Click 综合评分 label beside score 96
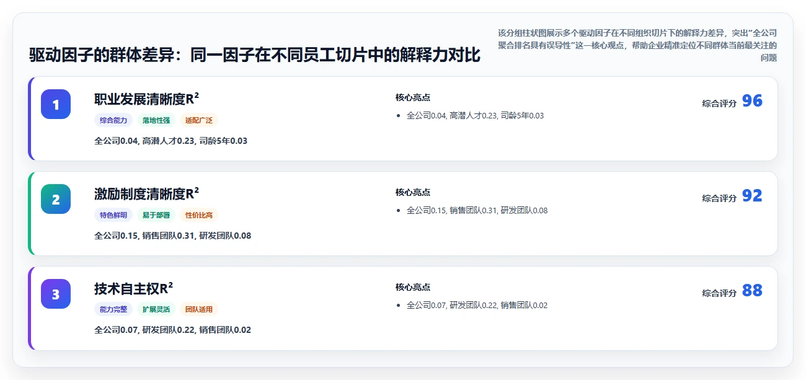 pos(719,104)
